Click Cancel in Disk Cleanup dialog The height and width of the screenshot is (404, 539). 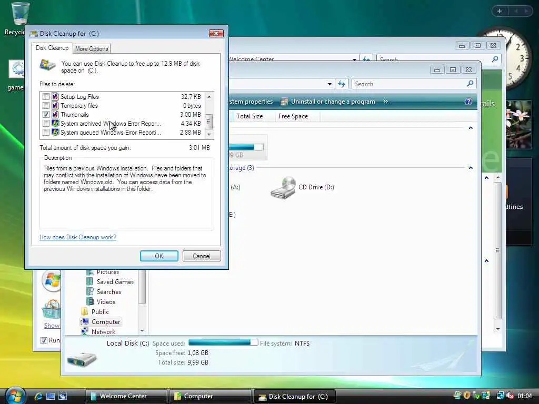(x=202, y=256)
